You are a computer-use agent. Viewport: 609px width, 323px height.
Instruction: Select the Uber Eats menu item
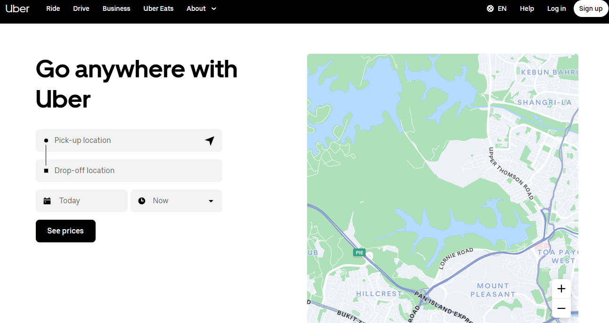tap(158, 8)
